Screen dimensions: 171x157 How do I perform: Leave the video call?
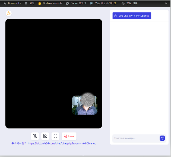click(x=69, y=136)
